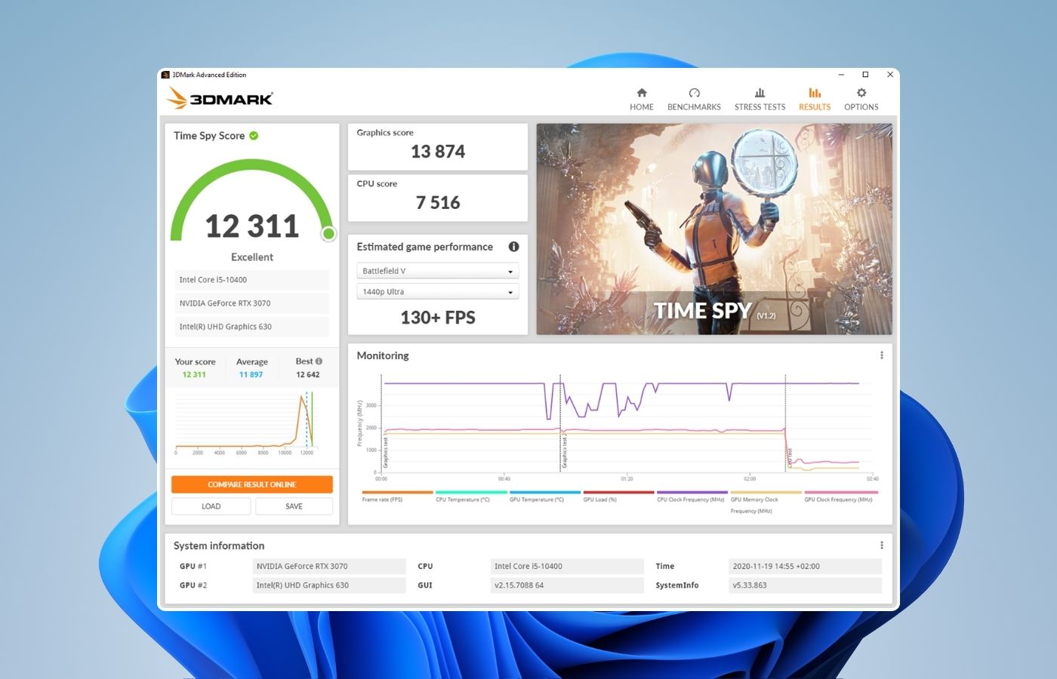Switch to Stress Tests tab
This screenshot has width=1057, height=679.
[x=760, y=99]
